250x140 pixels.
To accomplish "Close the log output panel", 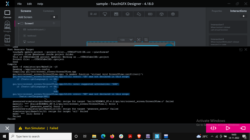I will (246, 50).
